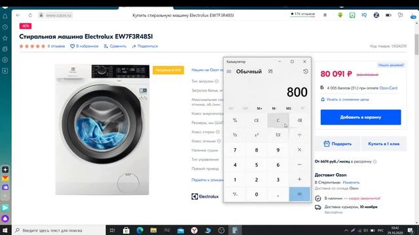Open Yandex Browser taskbar icon

(x=194, y=230)
